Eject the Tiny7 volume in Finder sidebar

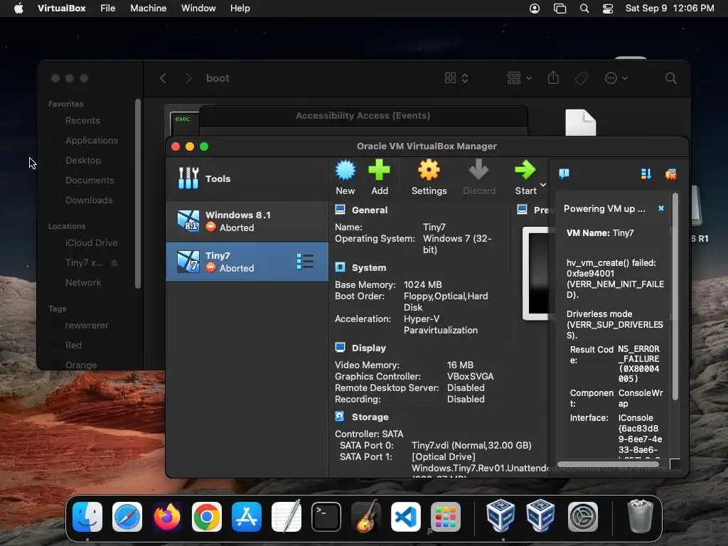[x=114, y=263]
